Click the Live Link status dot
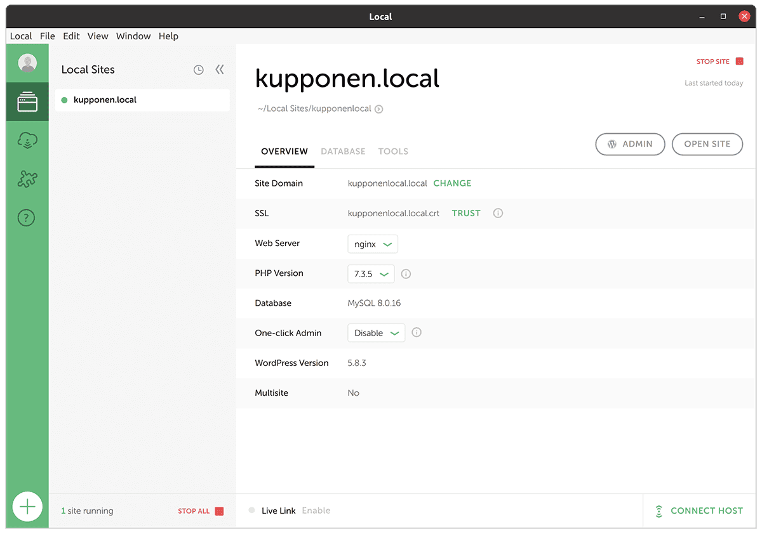Screen dimensions: 762x534 [x=252, y=511]
